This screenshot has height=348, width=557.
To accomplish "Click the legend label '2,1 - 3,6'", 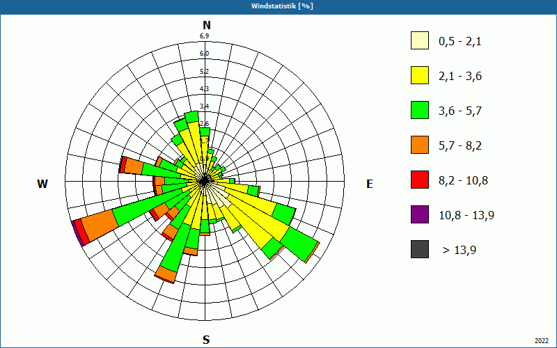I will (x=460, y=77).
